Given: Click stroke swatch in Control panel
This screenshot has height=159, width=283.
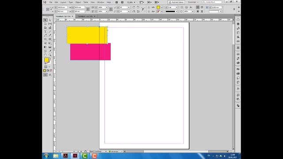Looking at the screenshot, I should click(158, 11).
